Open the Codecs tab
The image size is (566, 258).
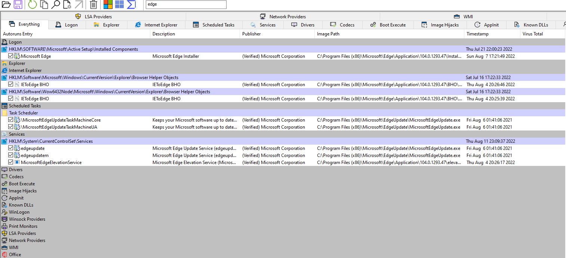[342, 25]
